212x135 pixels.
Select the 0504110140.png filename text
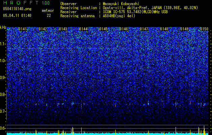click(x=17, y=9)
